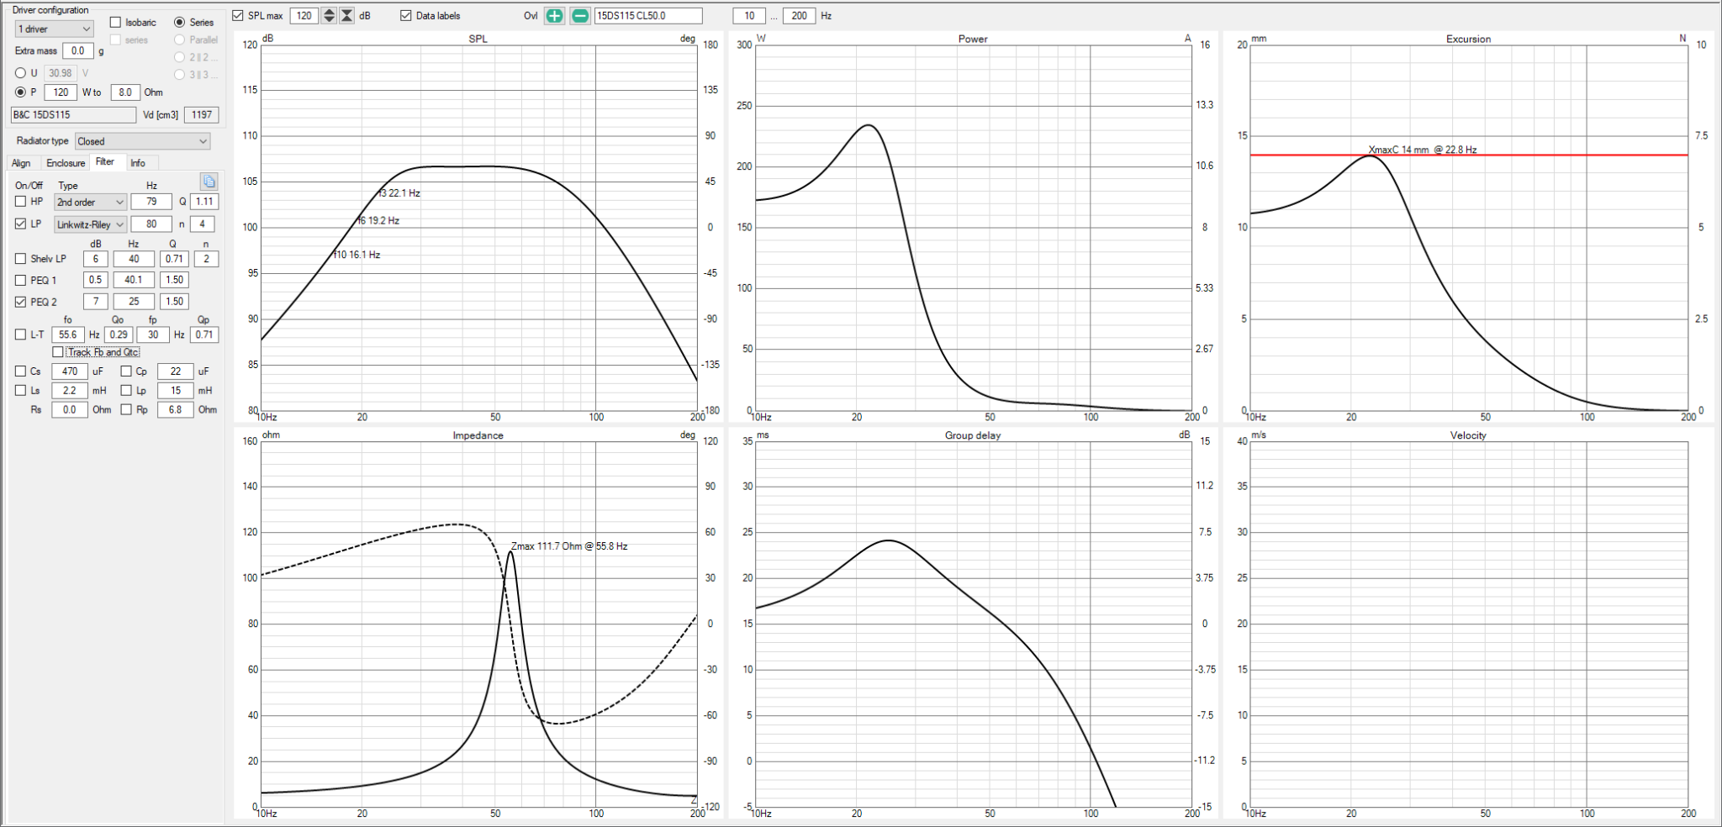Remove overlay with the green minus icon
Viewport: 1722px width, 827px height.
[580, 16]
